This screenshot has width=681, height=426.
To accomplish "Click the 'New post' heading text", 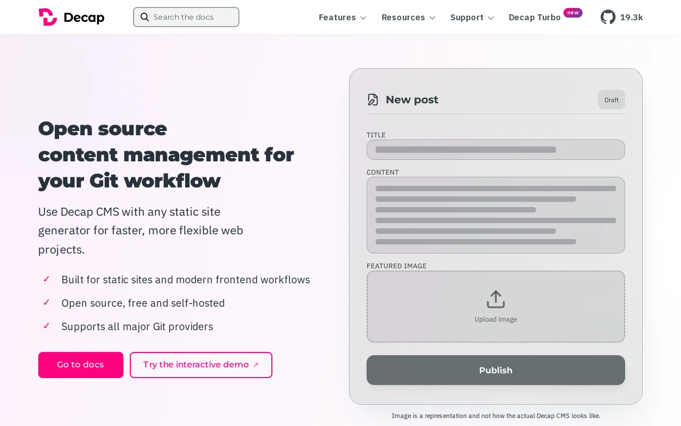I will 412,100.
